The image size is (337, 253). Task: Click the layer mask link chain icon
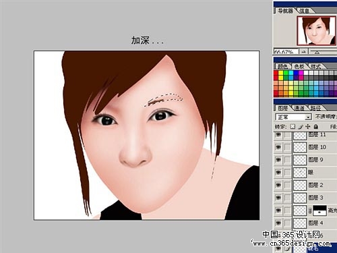click(x=310, y=210)
